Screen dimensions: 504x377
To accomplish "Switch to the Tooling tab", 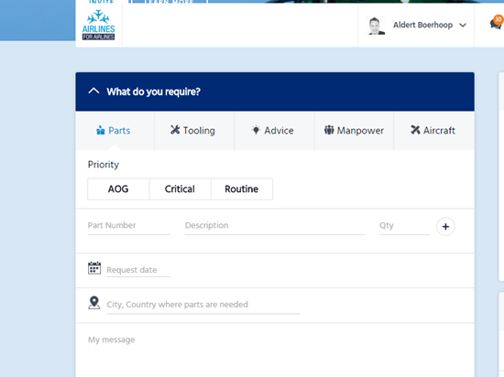I will tap(194, 130).
